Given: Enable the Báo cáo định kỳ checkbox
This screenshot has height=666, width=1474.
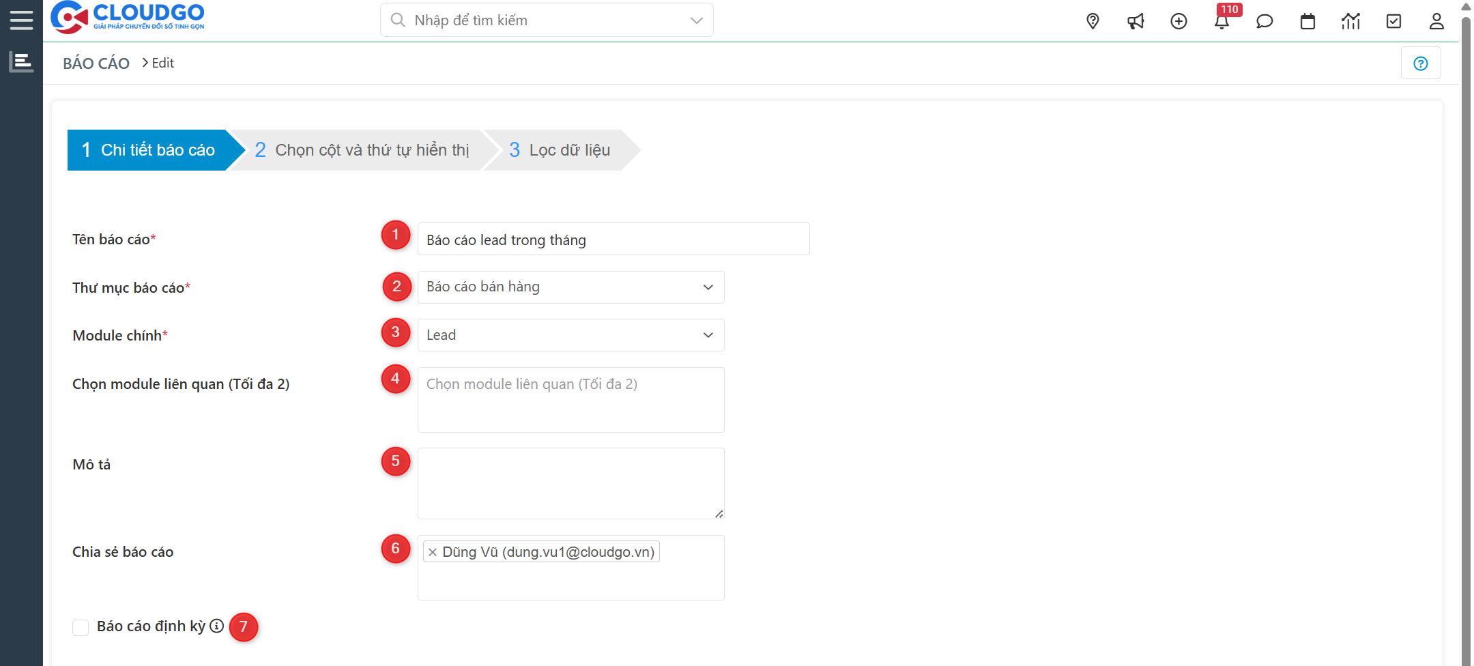Looking at the screenshot, I should coord(81,627).
